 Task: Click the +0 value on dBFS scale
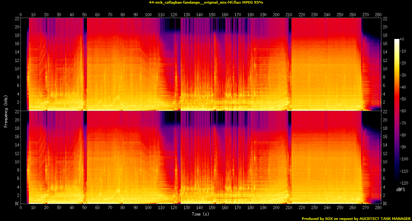[402, 39]
